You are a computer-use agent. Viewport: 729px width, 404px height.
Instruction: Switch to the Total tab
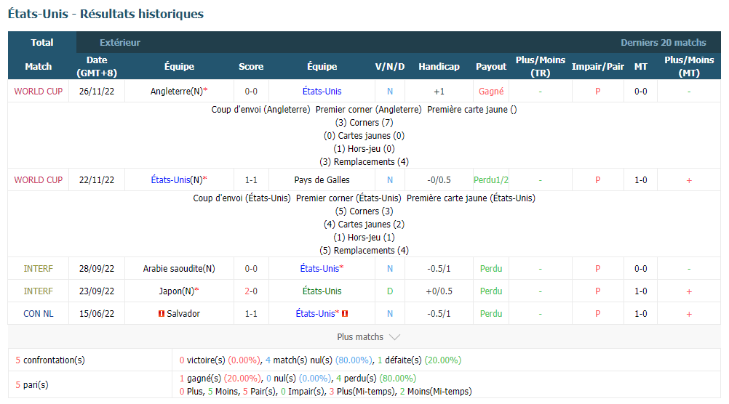[42, 42]
